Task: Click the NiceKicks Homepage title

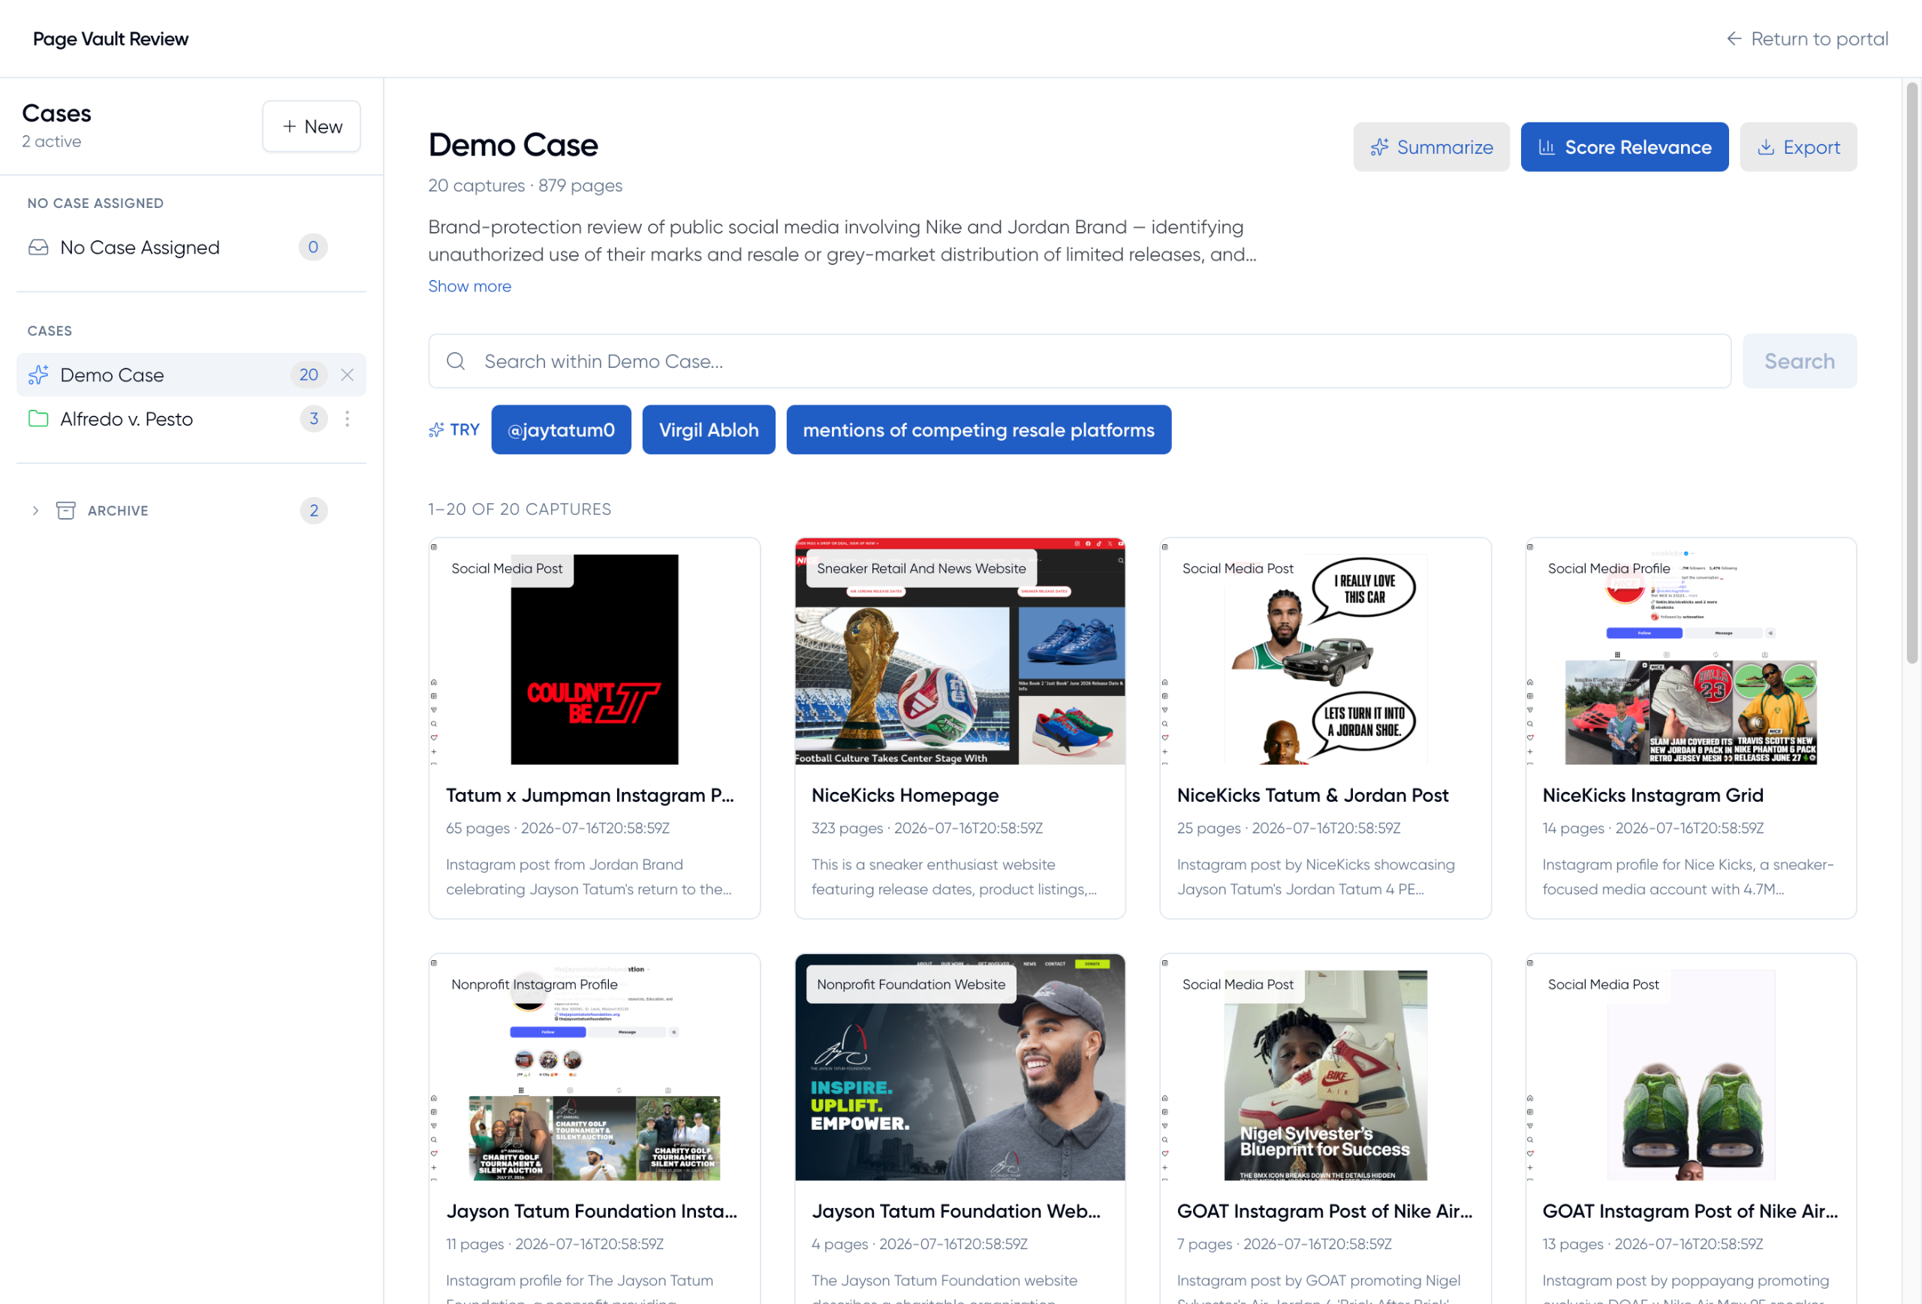Action: pos(905,796)
